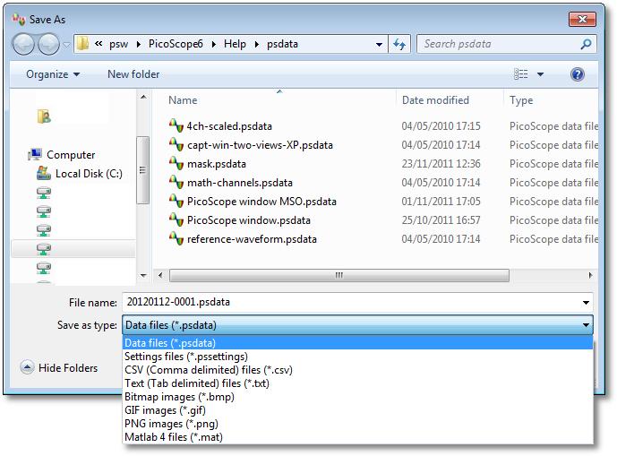Click the navigation pane vertical scrollbar thumb
Screen dimensions: 617x456
[x=143, y=170]
